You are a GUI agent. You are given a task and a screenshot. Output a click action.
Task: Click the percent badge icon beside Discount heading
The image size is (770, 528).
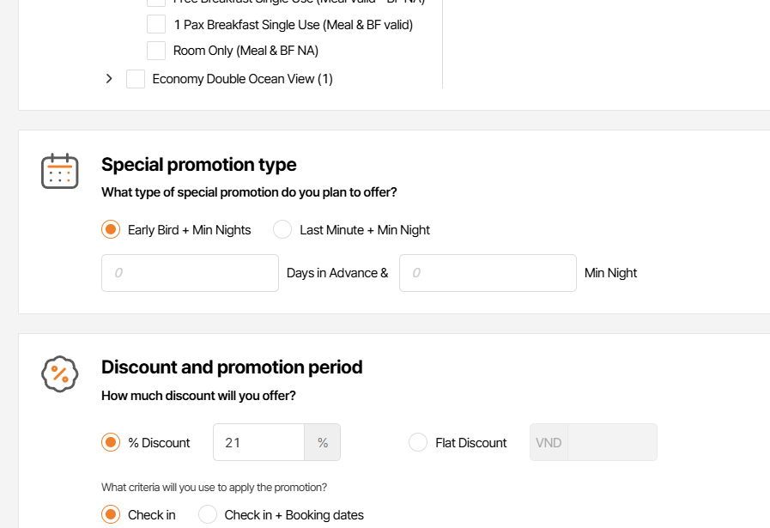click(x=60, y=373)
